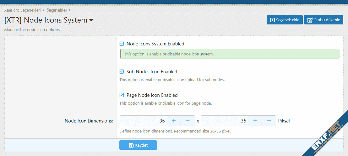Viewport: 348px width, 156px height.
Task: Click the node icon height input field
Action: 224,121
